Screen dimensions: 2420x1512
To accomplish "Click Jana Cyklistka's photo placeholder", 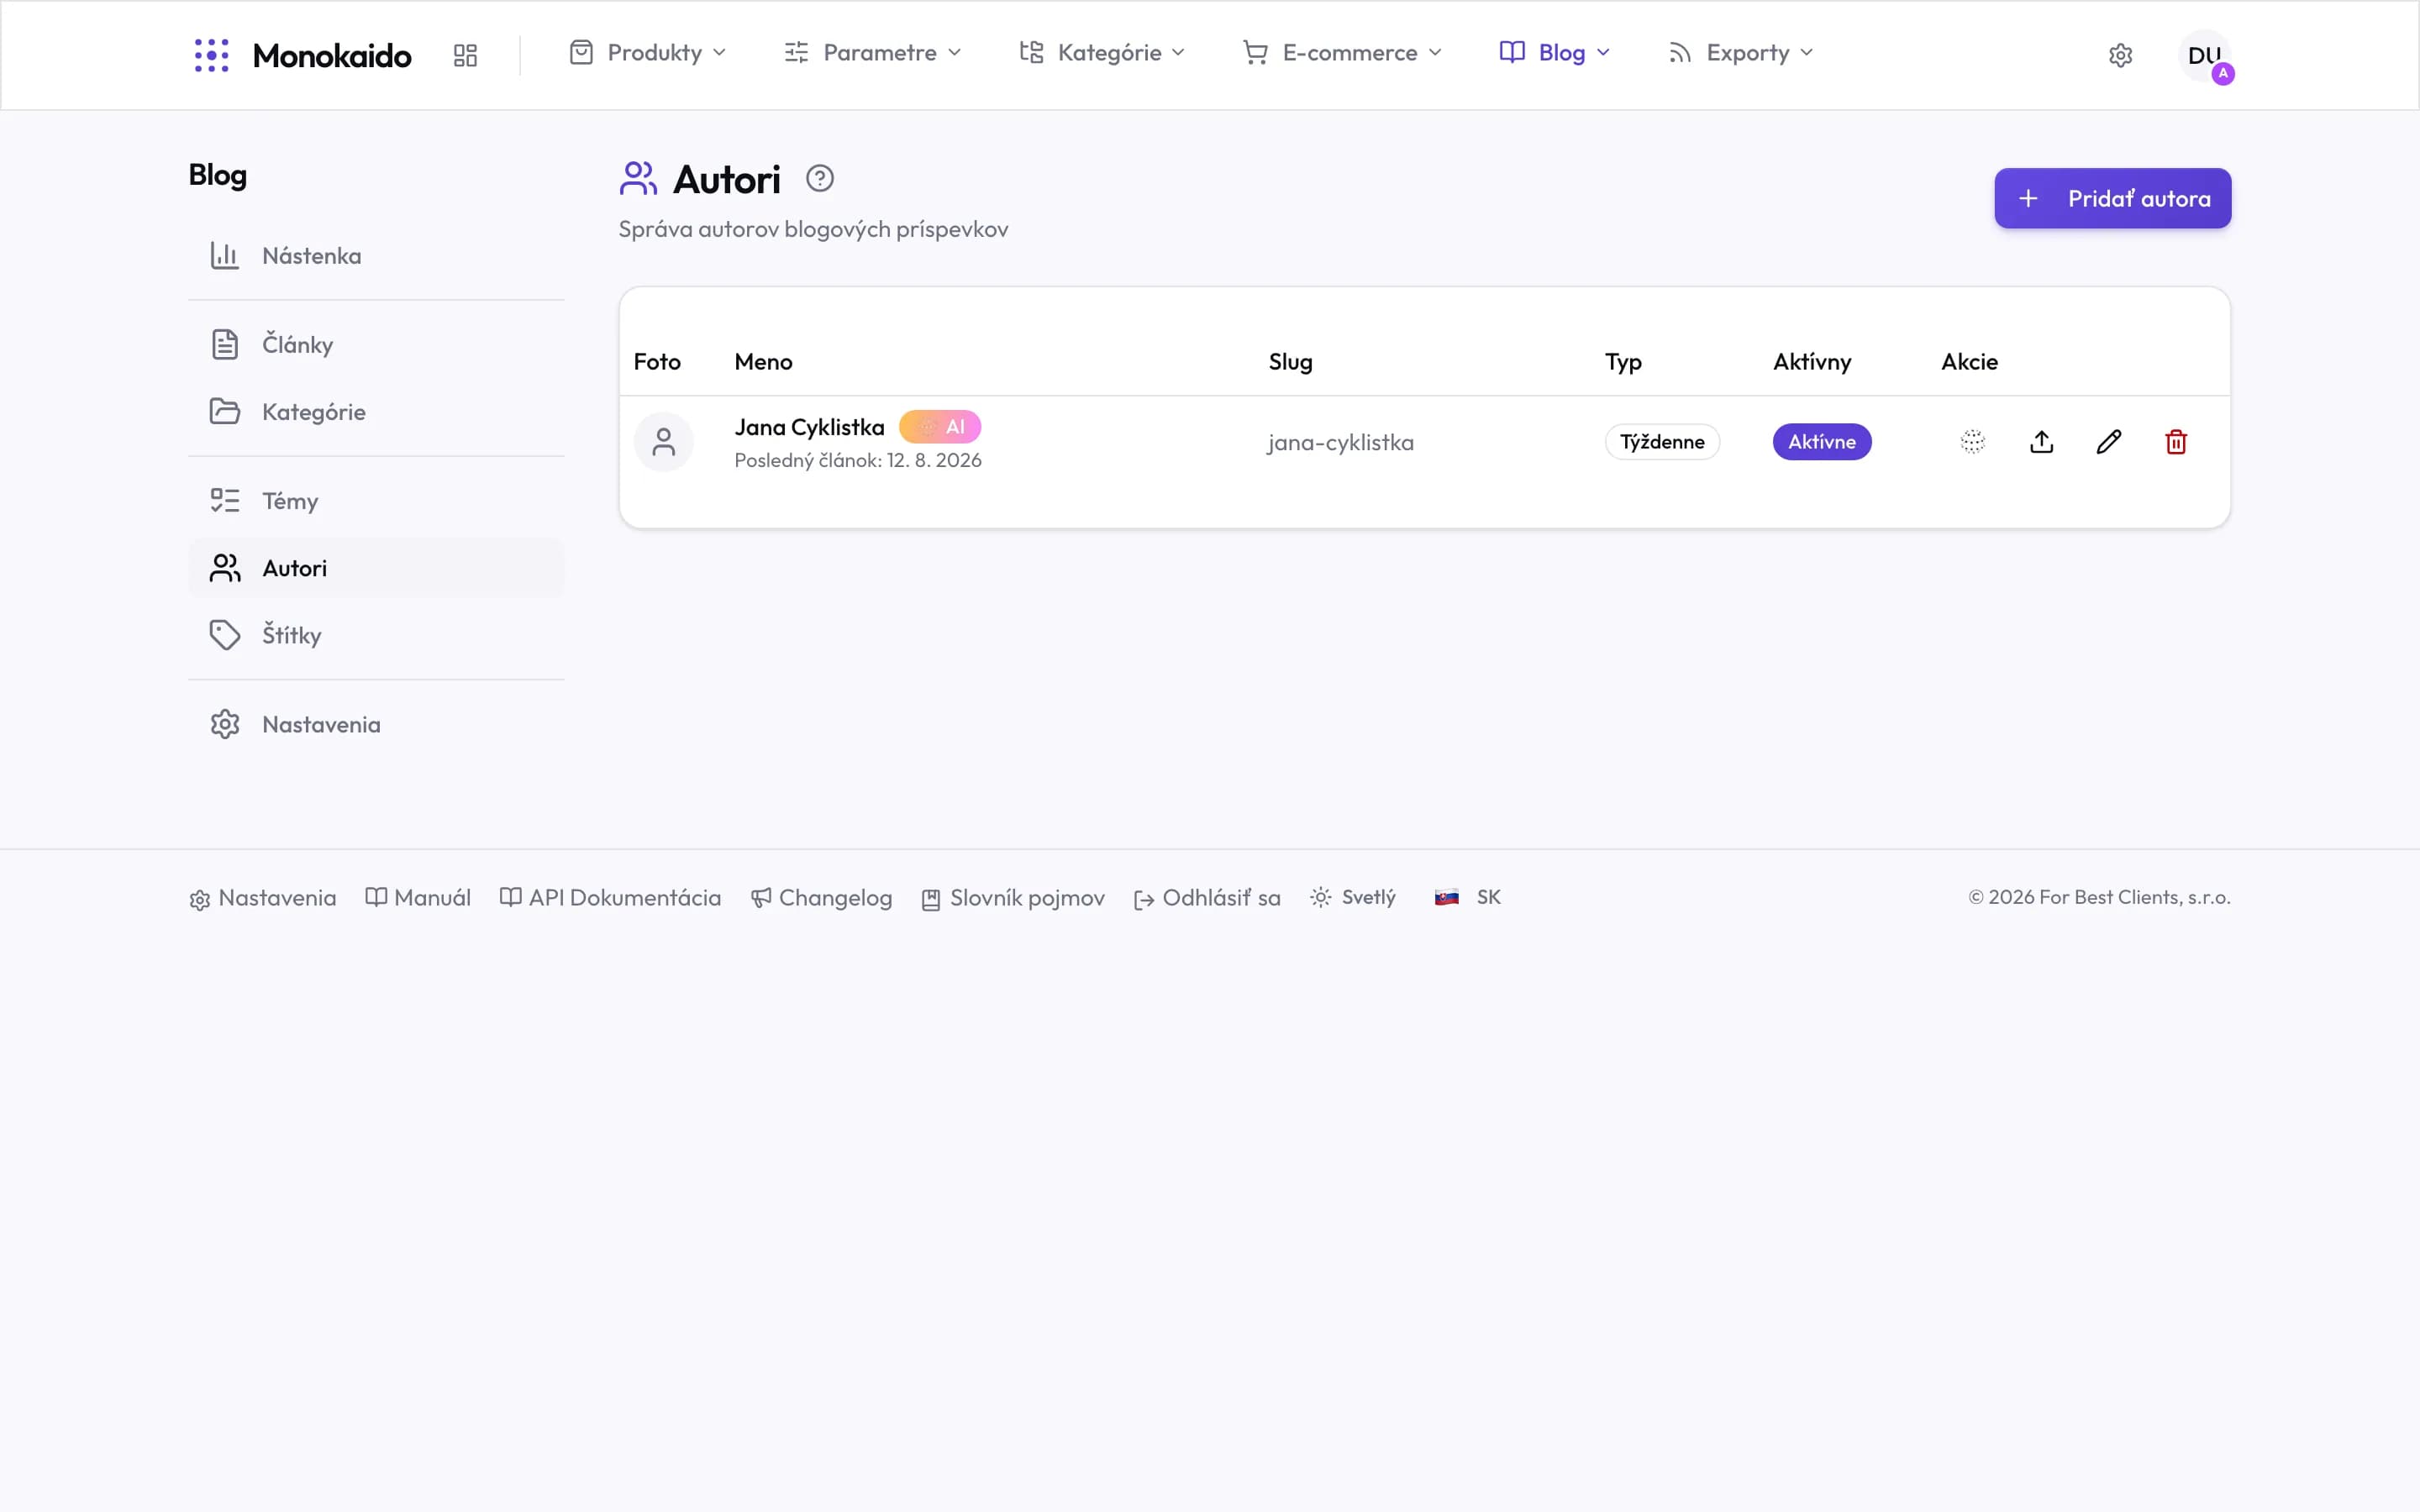I will 664,441.
